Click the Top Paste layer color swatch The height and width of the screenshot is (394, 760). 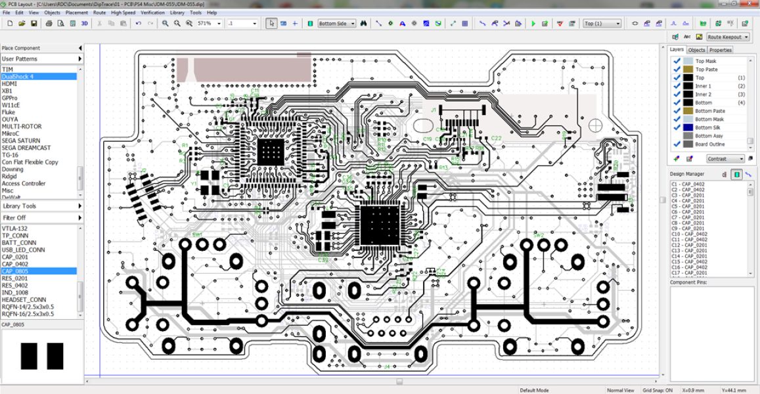688,70
